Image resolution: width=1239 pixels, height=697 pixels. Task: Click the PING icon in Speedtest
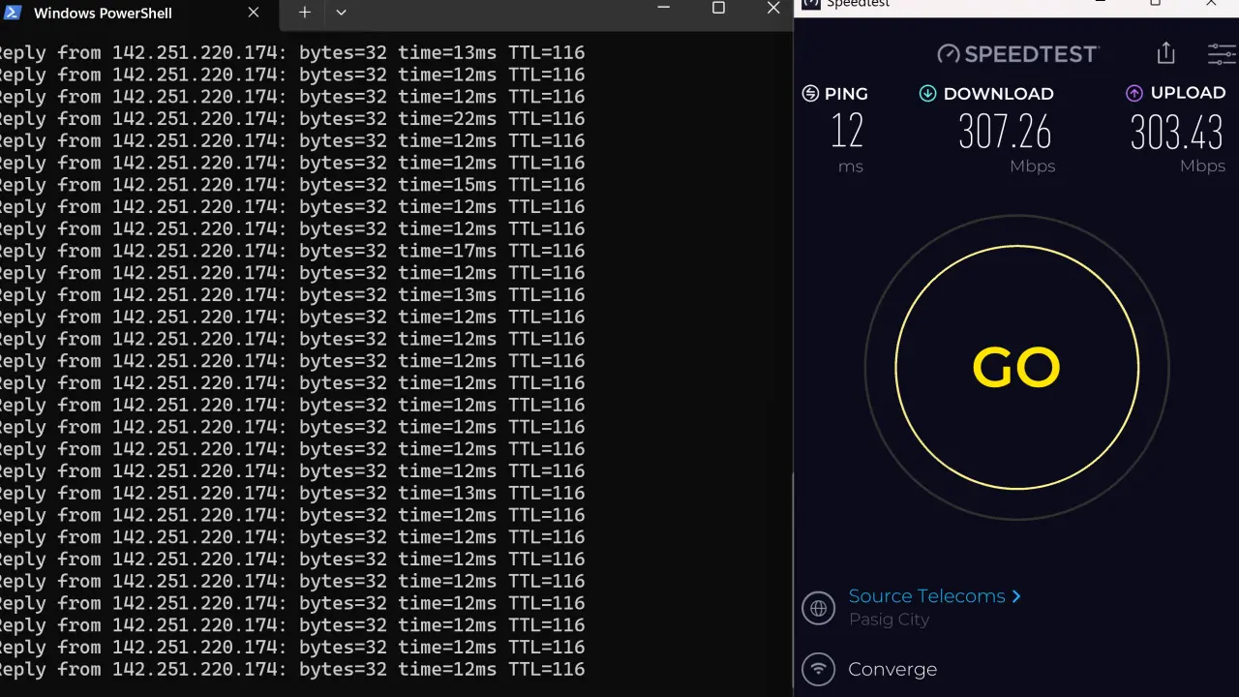coord(811,94)
